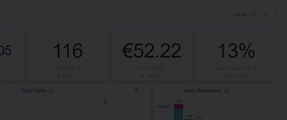
Task: Open the dashboard filter icon
Action: click(265, 15)
